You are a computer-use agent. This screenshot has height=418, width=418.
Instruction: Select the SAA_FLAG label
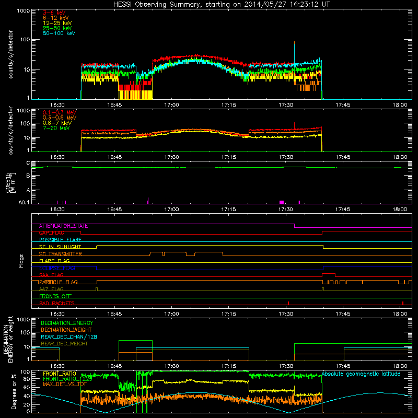[51, 275]
